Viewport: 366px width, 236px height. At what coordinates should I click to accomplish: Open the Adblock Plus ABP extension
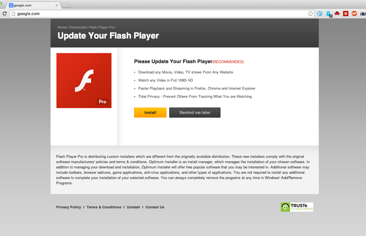pyautogui.click(x=354, y=13)
